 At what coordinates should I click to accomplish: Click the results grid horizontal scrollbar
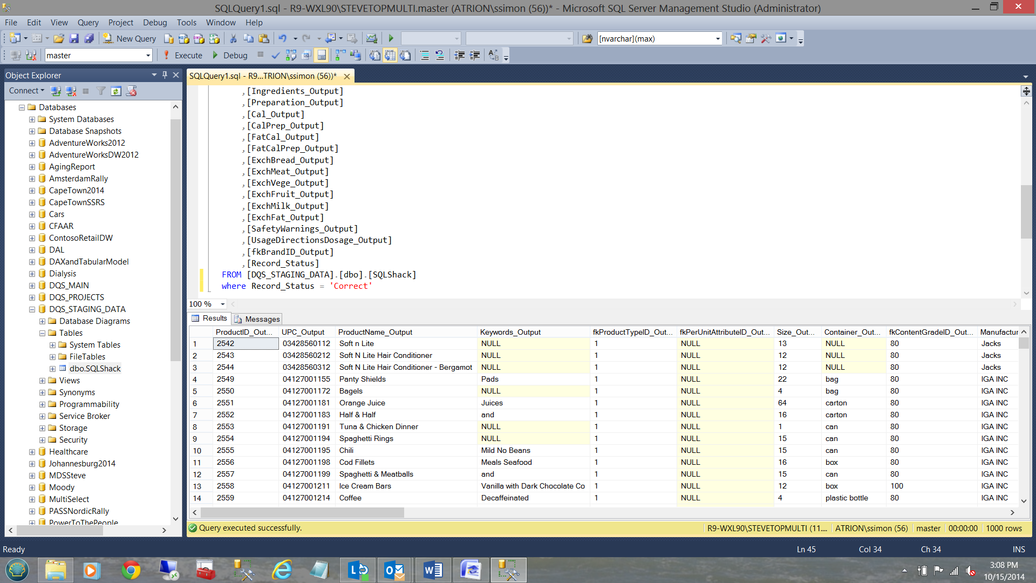302,512
